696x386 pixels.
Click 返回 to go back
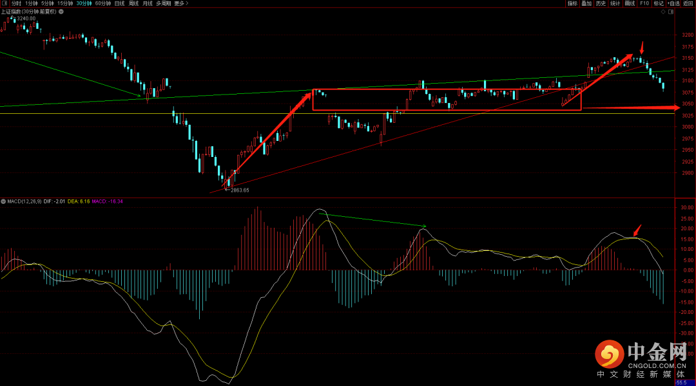point(688,3)
